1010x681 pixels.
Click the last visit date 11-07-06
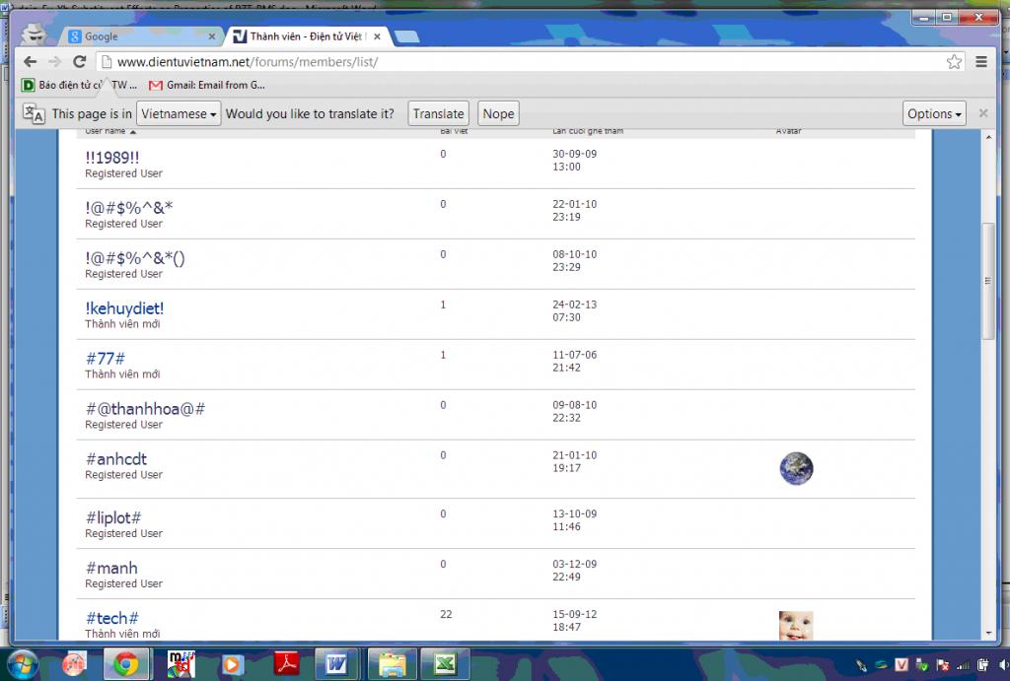(575, 355)
